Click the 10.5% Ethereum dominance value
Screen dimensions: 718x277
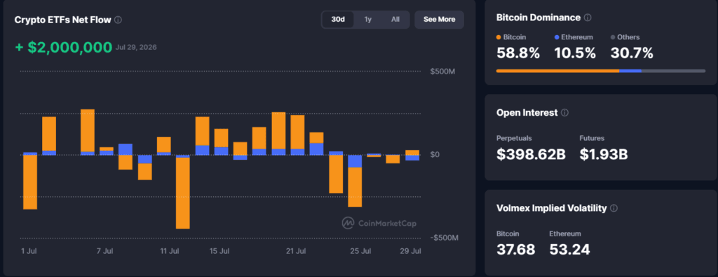coord(575,53)
